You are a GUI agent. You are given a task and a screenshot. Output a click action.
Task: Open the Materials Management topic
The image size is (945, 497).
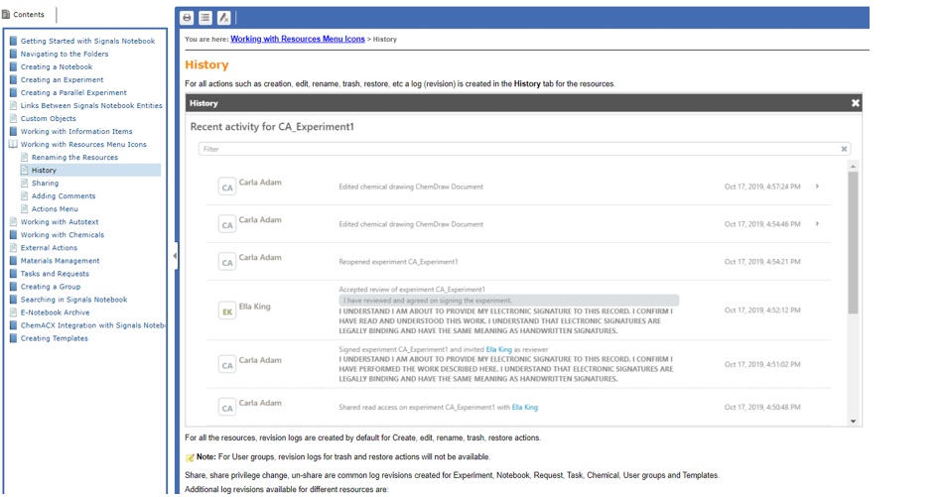tap(61, 261)
